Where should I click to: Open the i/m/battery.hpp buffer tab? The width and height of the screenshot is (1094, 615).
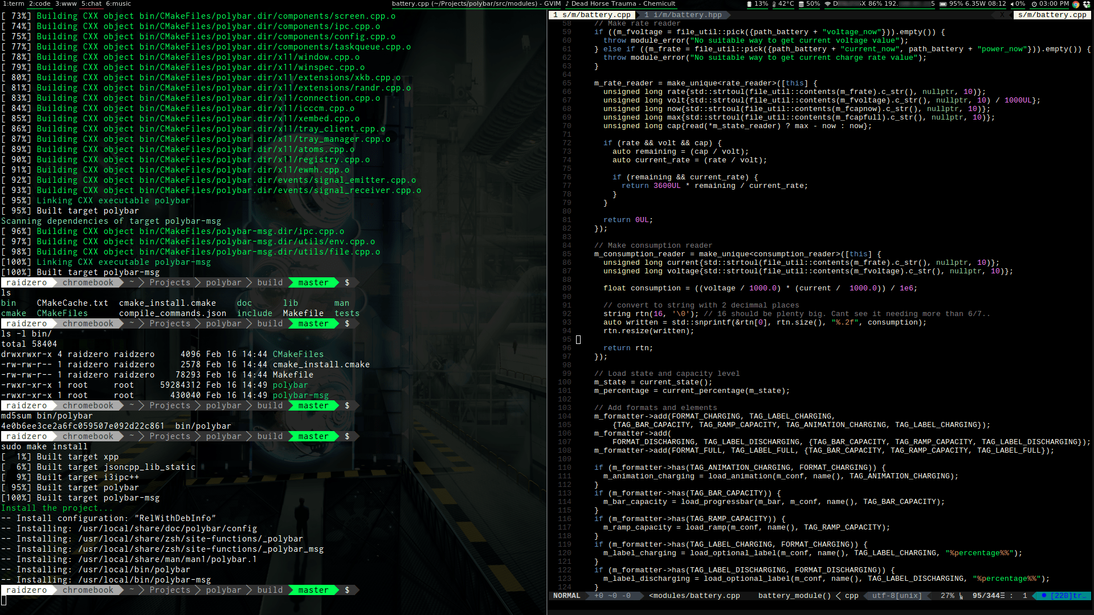683,15
